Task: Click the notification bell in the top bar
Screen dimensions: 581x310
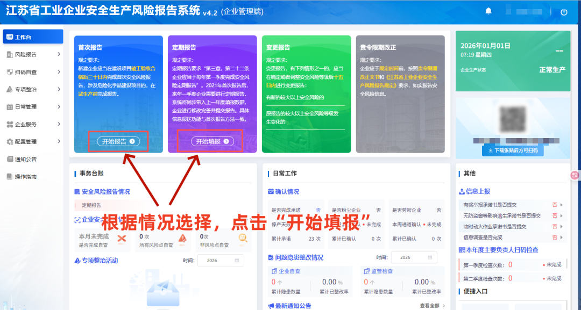Action: 488,11
